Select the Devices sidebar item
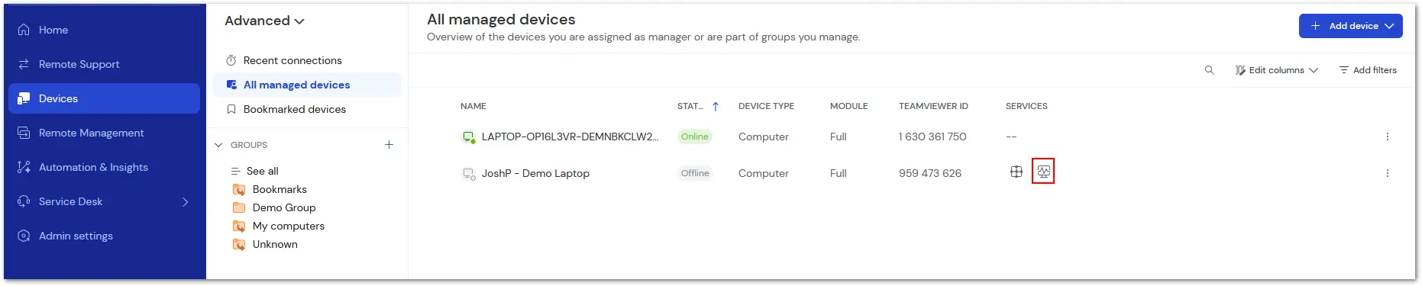The image size is (1422, 286). coord(104,98)
